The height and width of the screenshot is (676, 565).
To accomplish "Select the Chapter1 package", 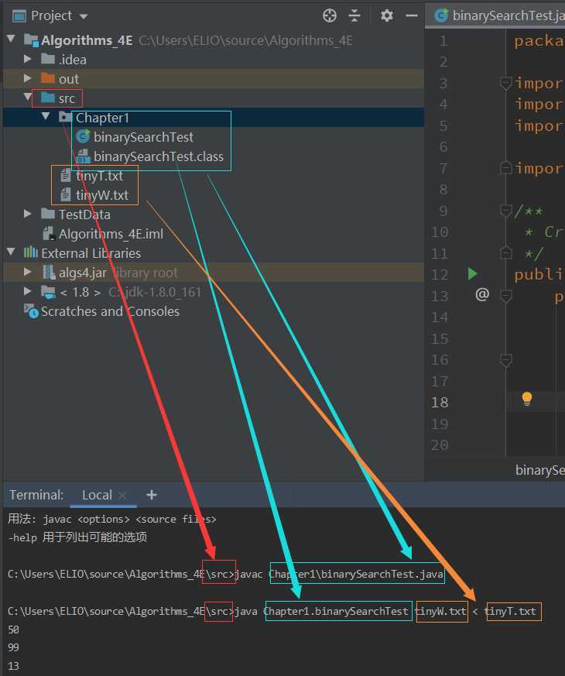I will 102,118.
